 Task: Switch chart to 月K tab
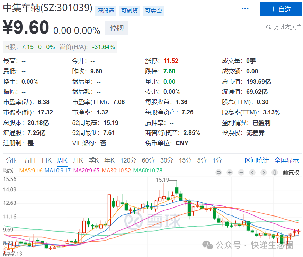pos(78,160)
